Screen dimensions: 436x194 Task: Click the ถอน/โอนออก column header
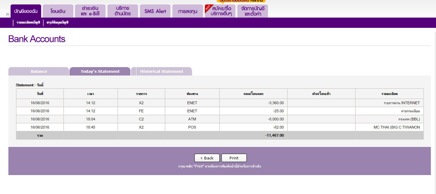[253, 94]
